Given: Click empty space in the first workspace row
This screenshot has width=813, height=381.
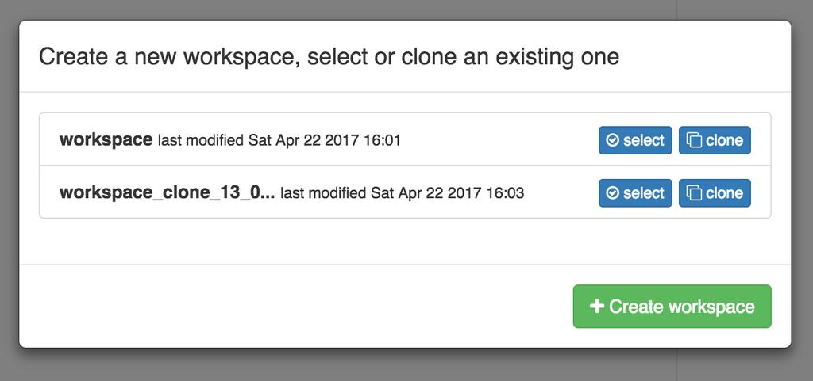Looking at the screenshot, I should [x=498, y=141].
